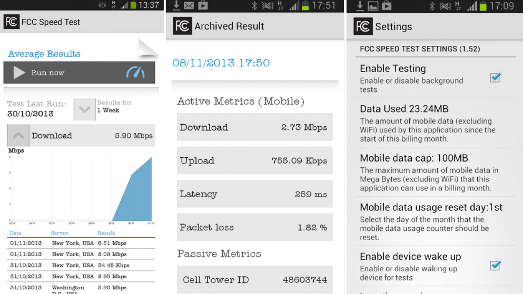Tap the shopping bag icon at 17:51
This screenshot has width=523, height=294.
[x=203, y=6]
